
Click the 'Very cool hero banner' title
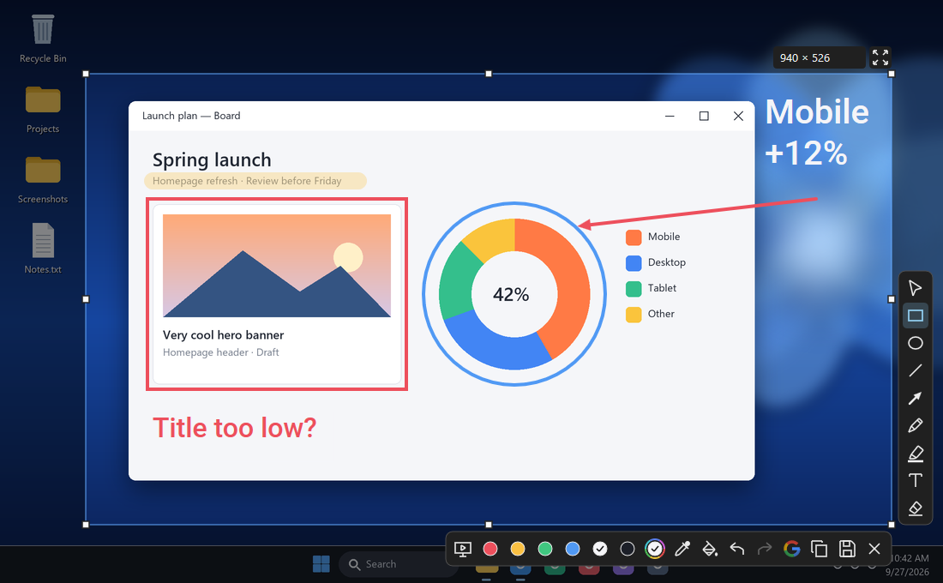coord(223,335)
